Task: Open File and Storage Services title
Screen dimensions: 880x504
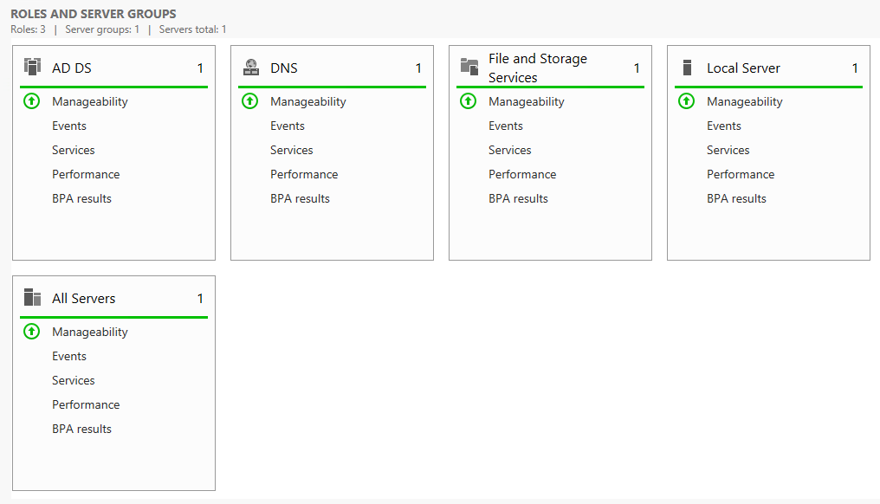Action: point(538,68)
